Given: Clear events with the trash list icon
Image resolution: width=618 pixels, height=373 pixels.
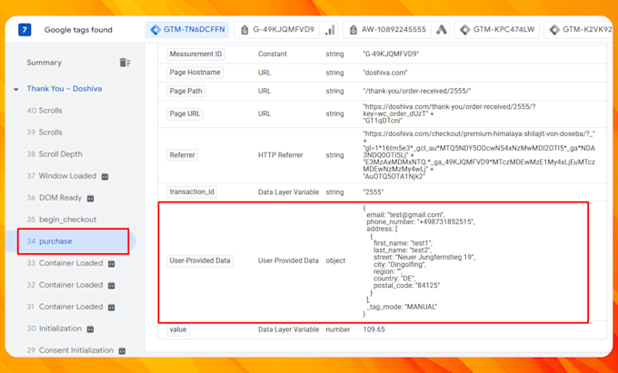Looking at the screenshot, I should (125, 63).
